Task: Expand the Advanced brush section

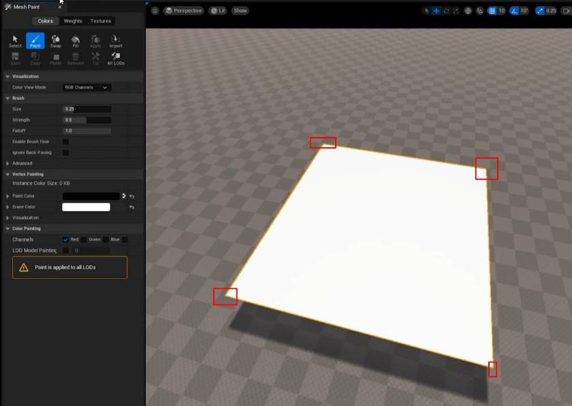Action: [7, 163]
